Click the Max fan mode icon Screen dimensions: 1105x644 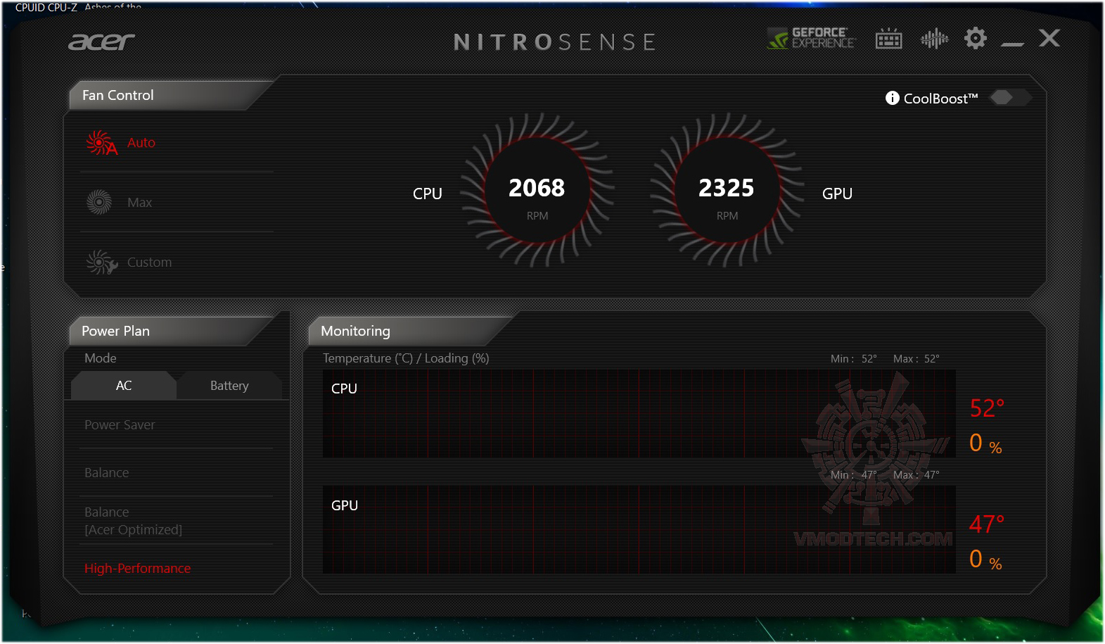point(99,202)
